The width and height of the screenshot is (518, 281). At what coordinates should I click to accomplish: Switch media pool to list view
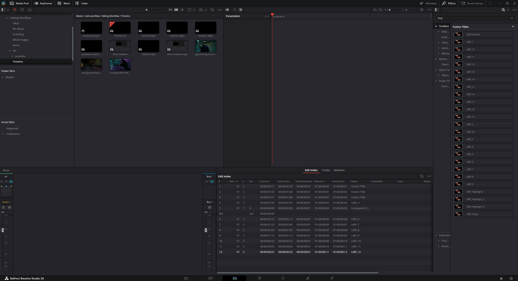(182, 10)
